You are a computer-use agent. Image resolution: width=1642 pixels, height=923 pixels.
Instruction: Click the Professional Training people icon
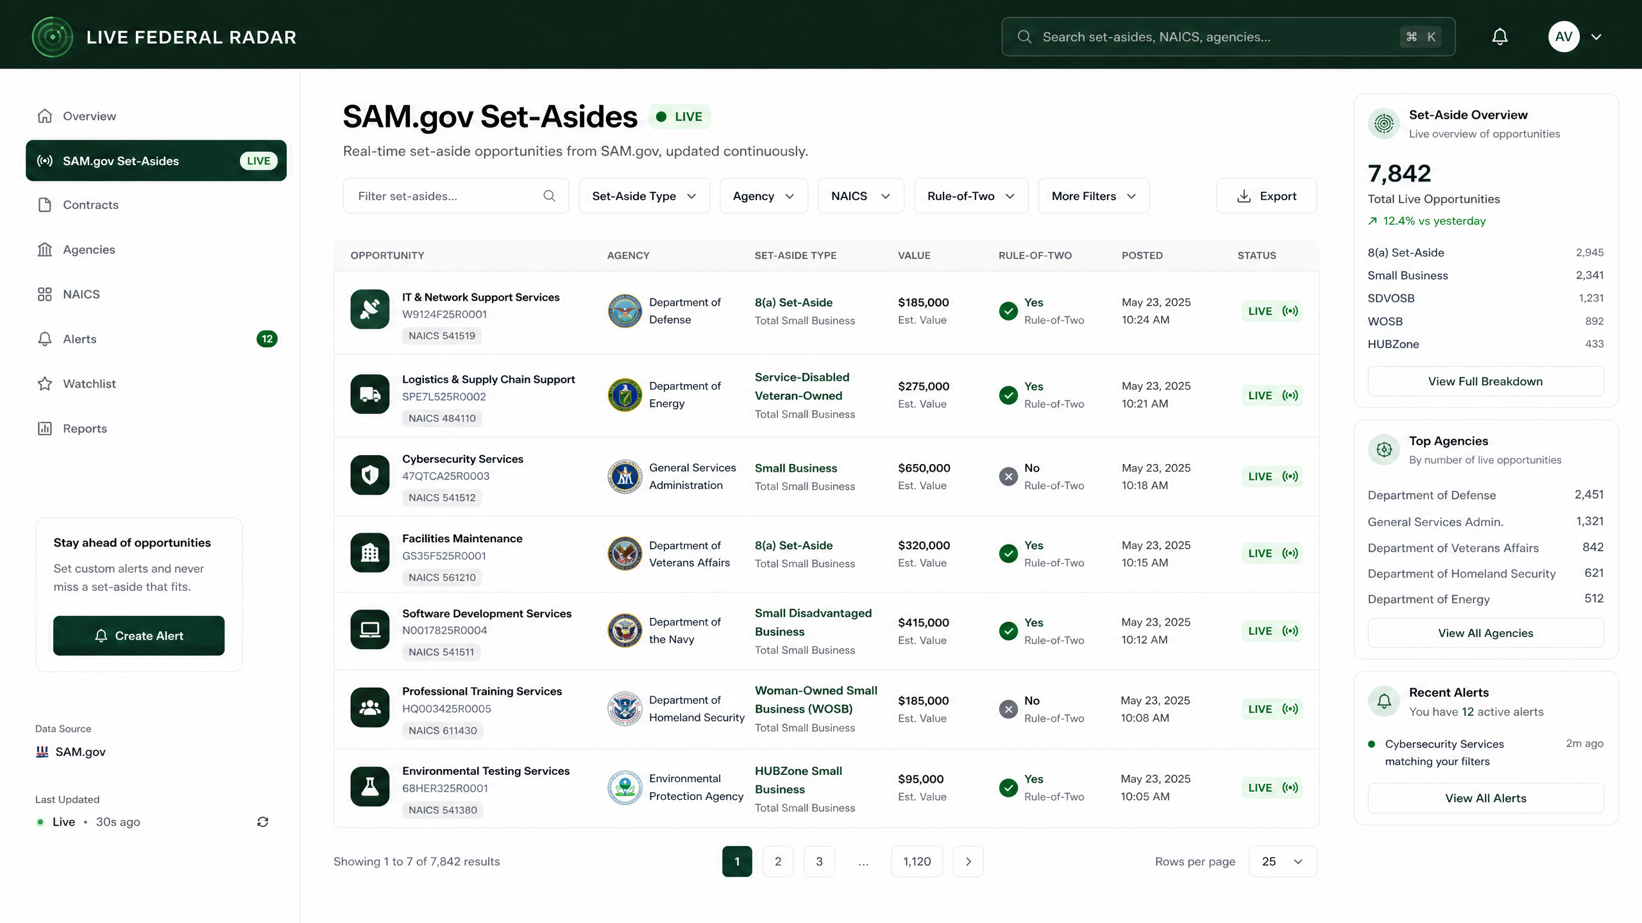pos(369,708)
